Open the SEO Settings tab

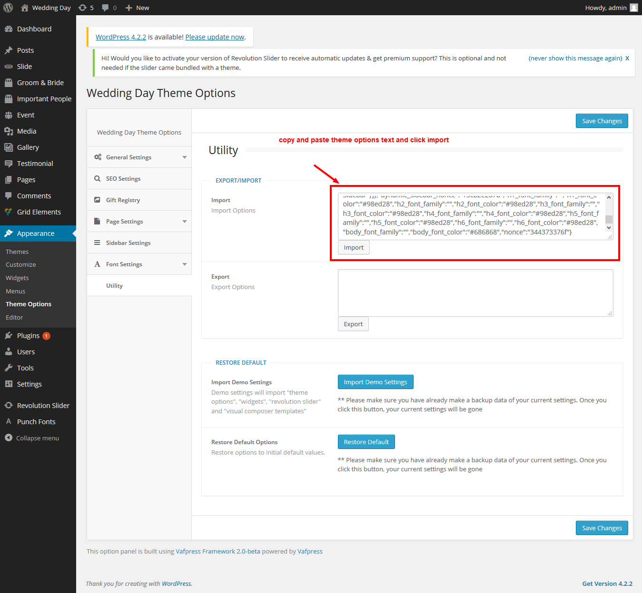tap(123, 179)
